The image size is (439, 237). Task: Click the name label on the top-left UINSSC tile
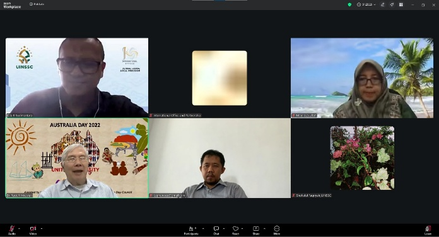(x=20, y=115)
